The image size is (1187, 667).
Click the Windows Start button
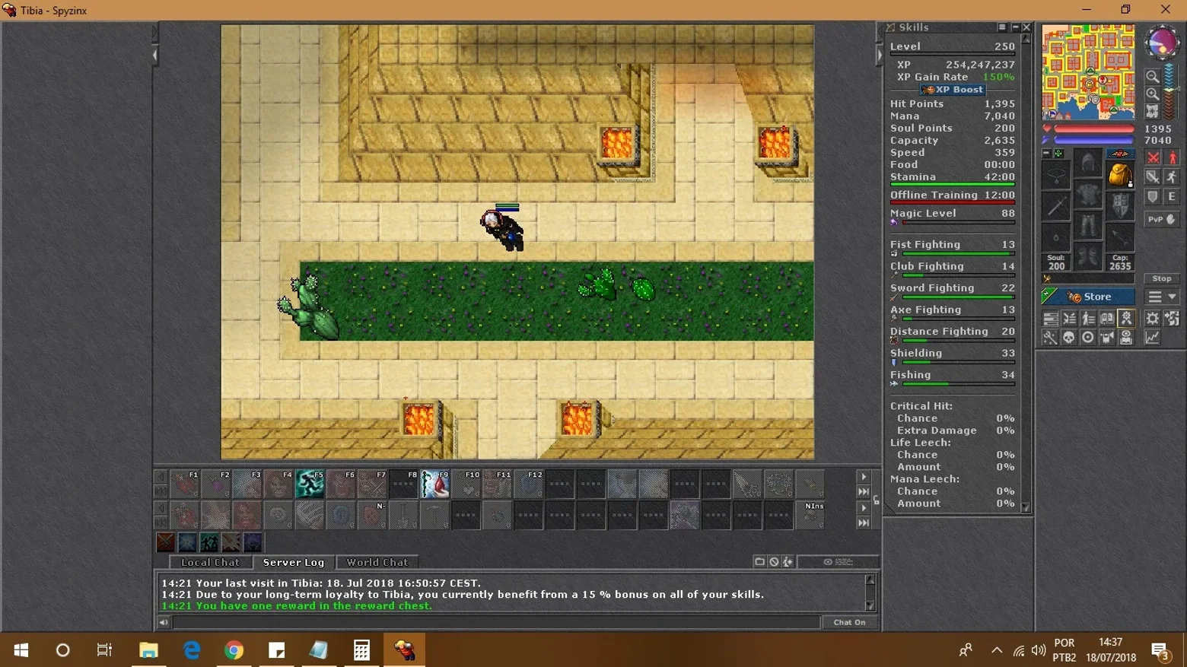coord(21,650)
